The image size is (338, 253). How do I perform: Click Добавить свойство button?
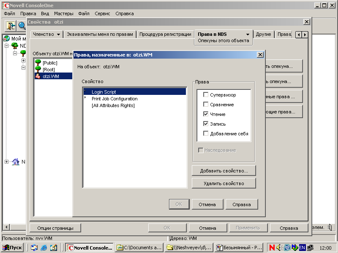[x=224, y=171]
